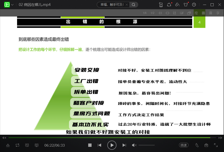
Task: Enter fullscreen with the expand arrows icon
Action: coord(216,145)
